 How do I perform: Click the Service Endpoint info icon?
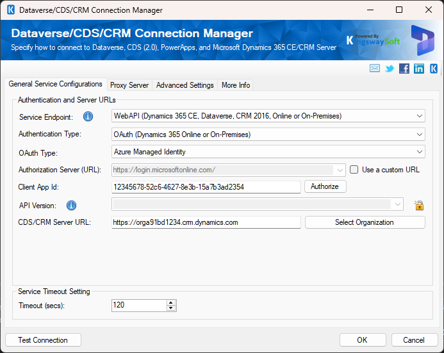[x=88, y=116]
